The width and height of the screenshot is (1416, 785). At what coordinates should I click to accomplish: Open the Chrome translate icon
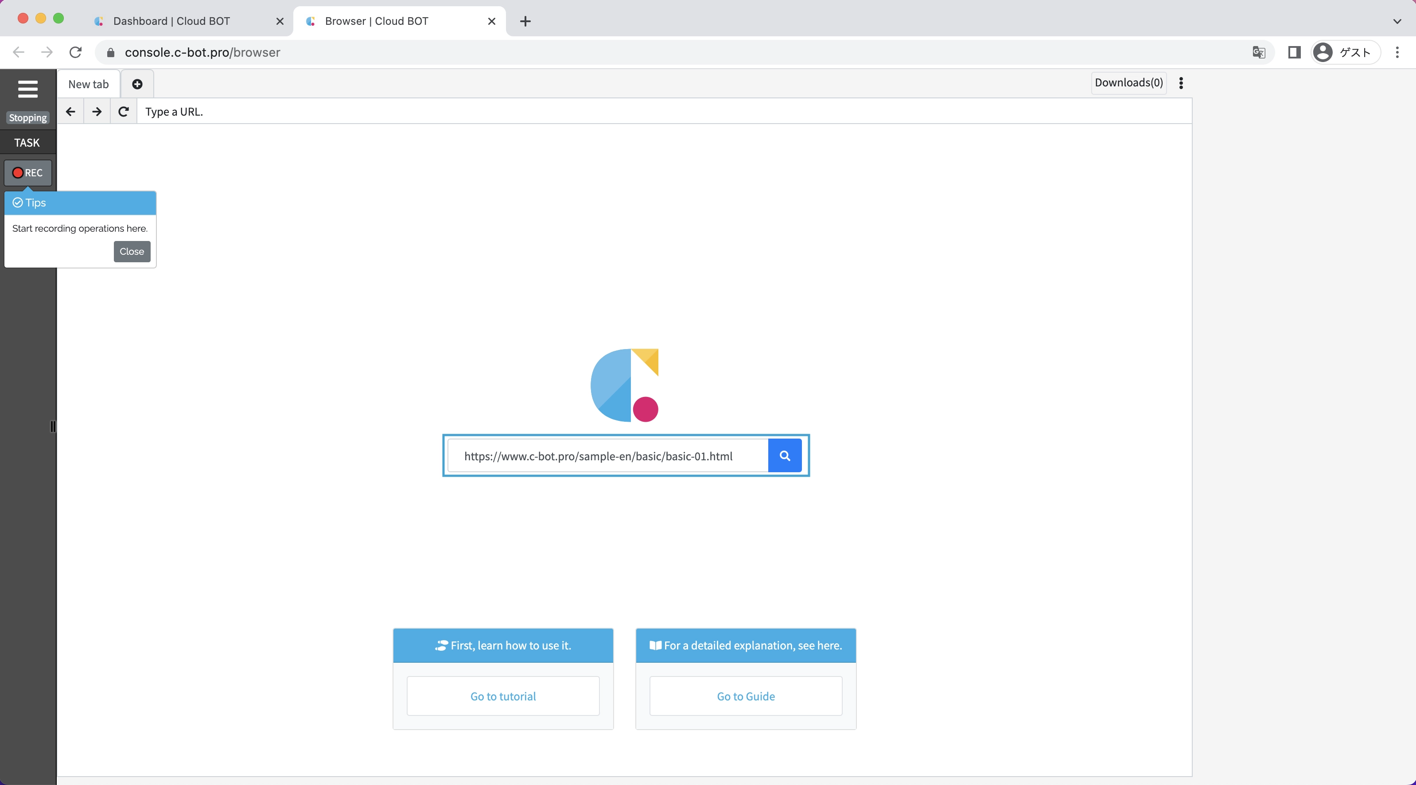pyautogui.click(x=1258, y=52)
